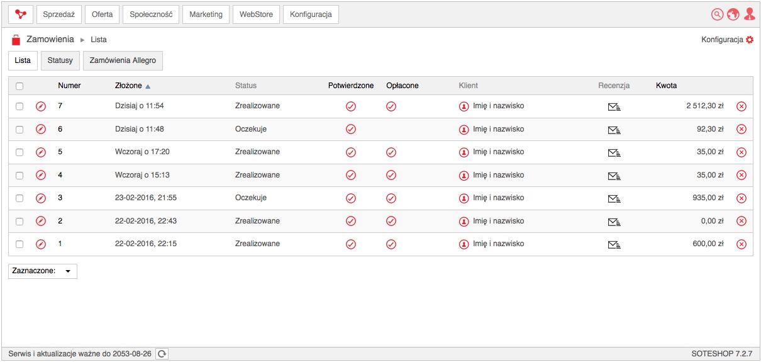
Task: Click the Potwierdzone check icon for order 1
Action: [351, 244]
